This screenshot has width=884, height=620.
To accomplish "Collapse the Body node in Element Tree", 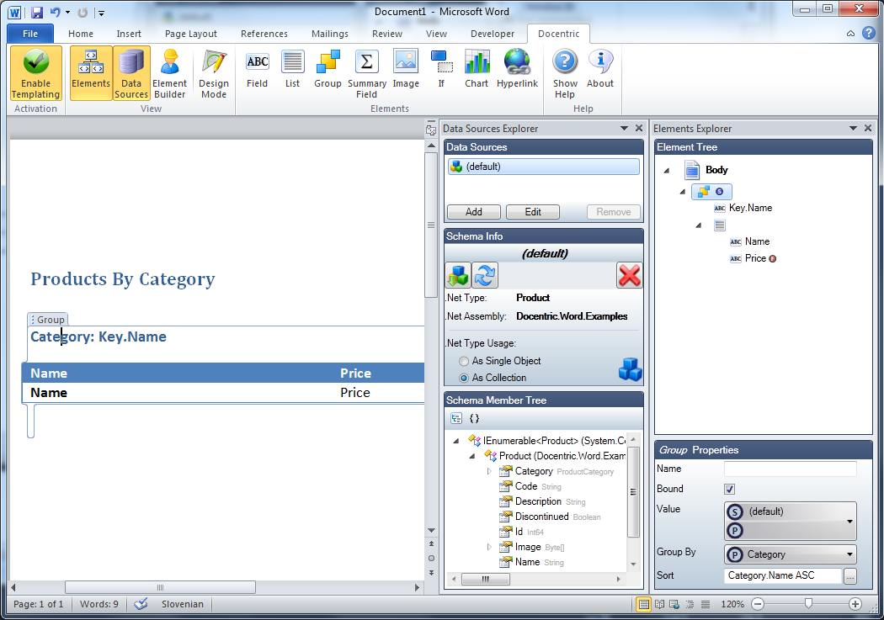I will click(667, 170).
